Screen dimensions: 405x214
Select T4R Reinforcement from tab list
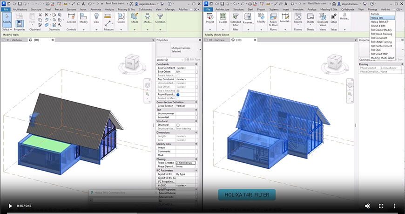tap(381, 46)
